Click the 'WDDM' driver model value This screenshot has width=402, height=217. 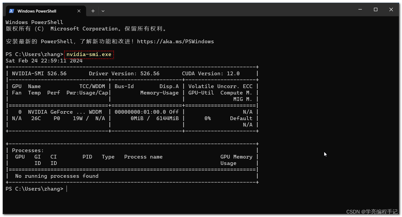coord(95,112)
